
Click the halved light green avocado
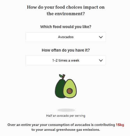point(70,88)
